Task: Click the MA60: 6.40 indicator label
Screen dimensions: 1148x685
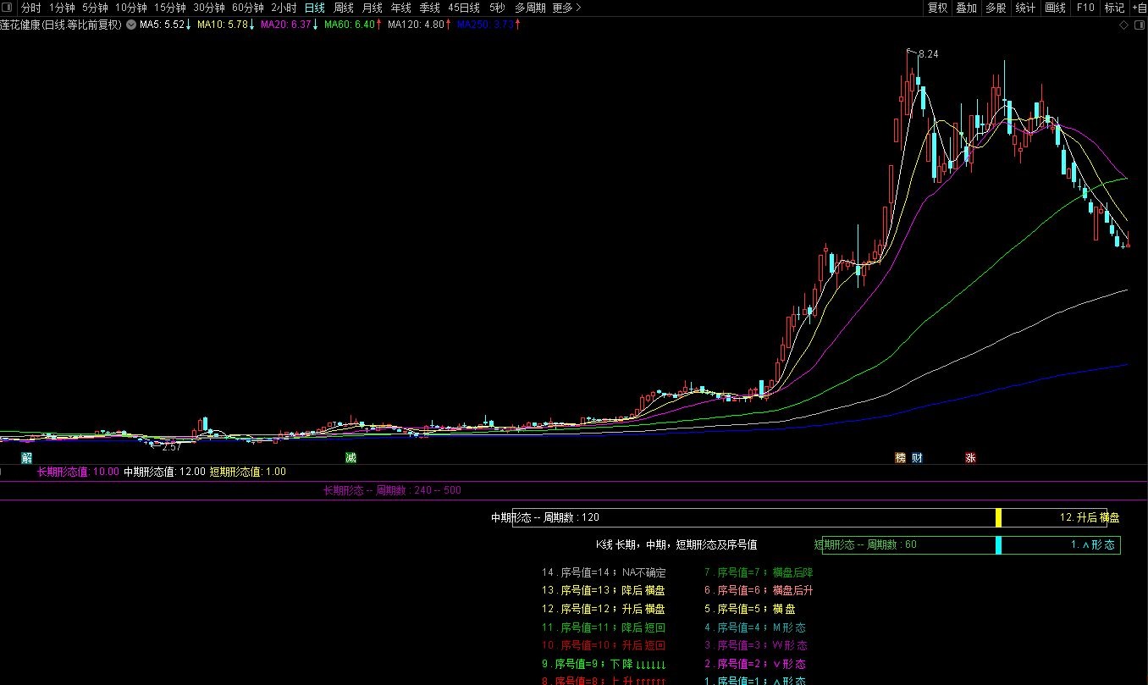Action: pyautogui.click(x=353, y=25)
